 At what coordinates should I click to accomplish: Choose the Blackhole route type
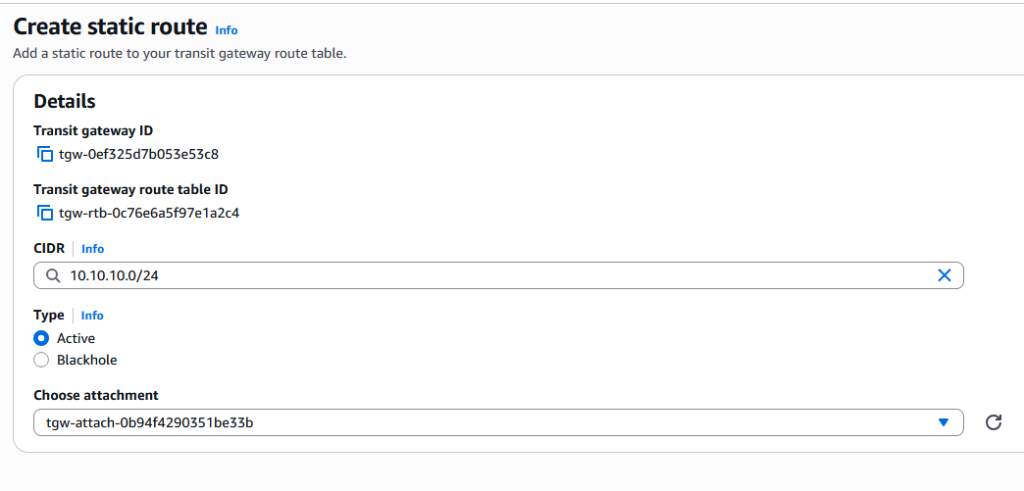[x=41, y=360]
